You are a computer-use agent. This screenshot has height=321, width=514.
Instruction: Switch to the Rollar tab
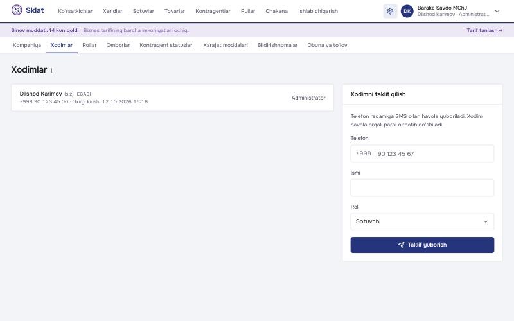click(89, 45)
